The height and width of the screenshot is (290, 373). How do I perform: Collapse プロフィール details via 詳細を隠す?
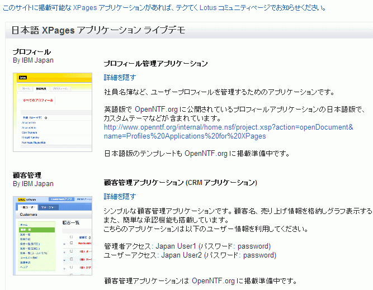(120, 78)
